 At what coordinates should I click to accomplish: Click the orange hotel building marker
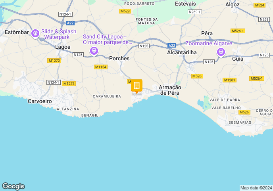pyautogui.click(x=136, y=86)
